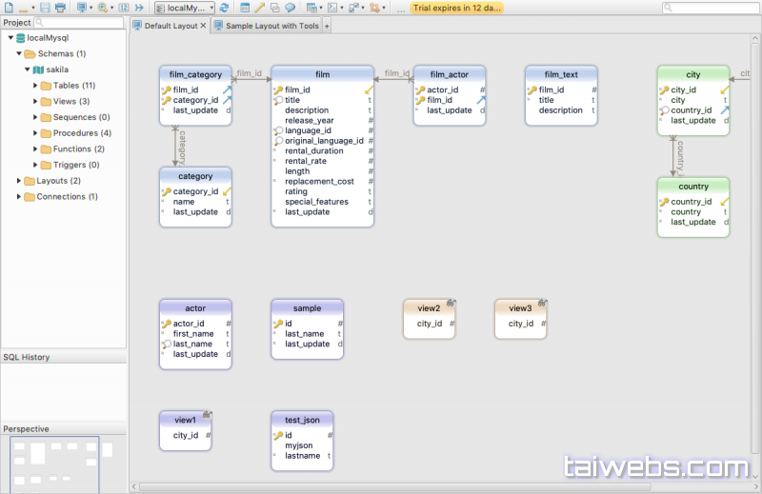The width and height of the screenshot is (762, 494).
Task: Click the Perspective minimap thumbnail
Action: tap(55, 464)
